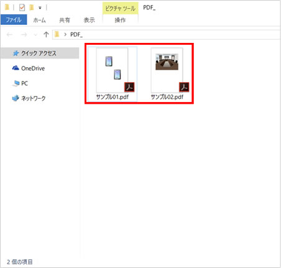Go back with the left arrow button
281x268 pixels.
[x=9, y=34]
